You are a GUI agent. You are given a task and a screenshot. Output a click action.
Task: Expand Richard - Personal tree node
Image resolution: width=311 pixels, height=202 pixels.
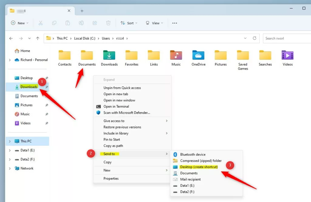coord(10,60)
